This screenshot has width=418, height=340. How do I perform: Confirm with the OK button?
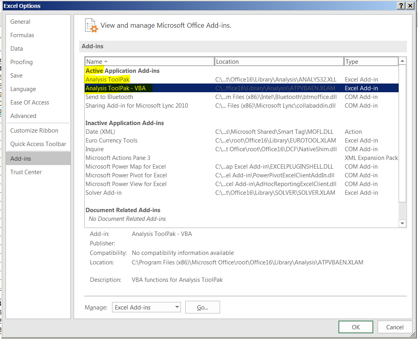[x=355, y=327]
